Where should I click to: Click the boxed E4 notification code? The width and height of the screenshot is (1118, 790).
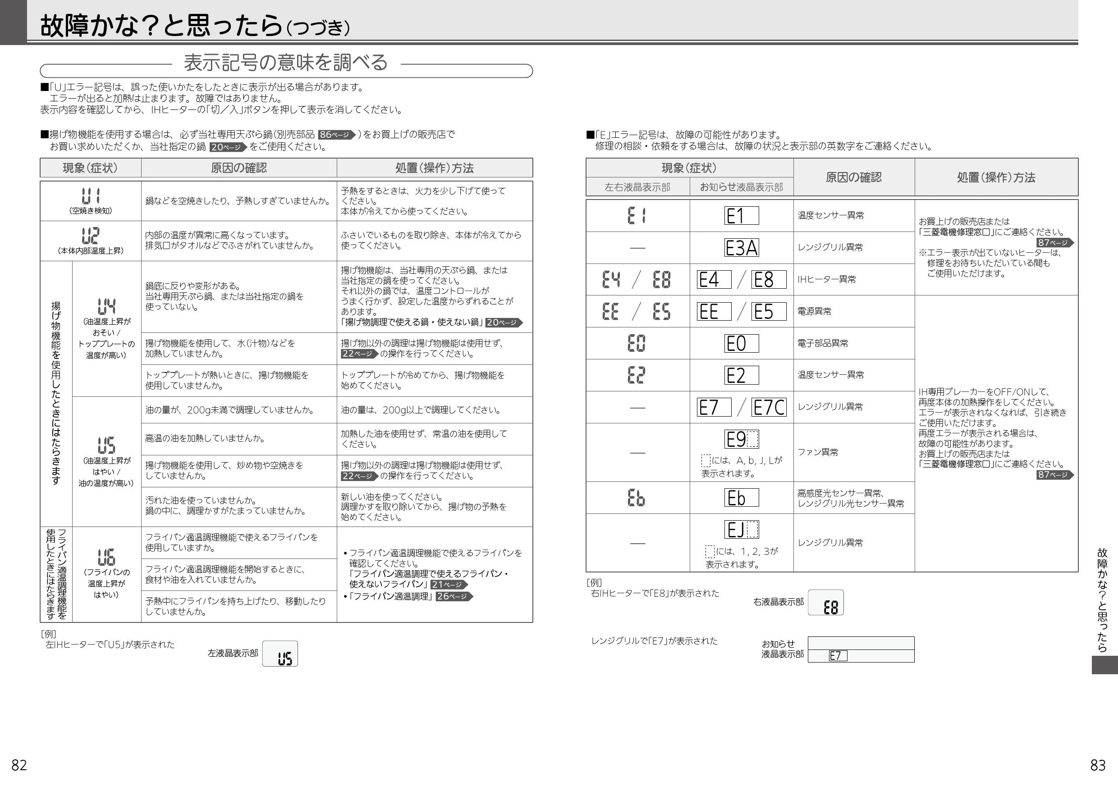[x=714, y=280]
